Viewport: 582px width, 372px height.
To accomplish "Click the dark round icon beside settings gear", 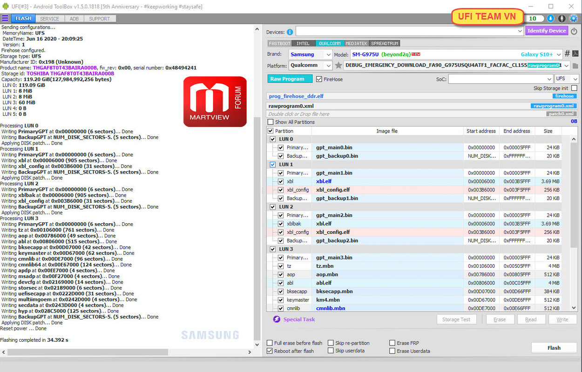I will (562, 19).
